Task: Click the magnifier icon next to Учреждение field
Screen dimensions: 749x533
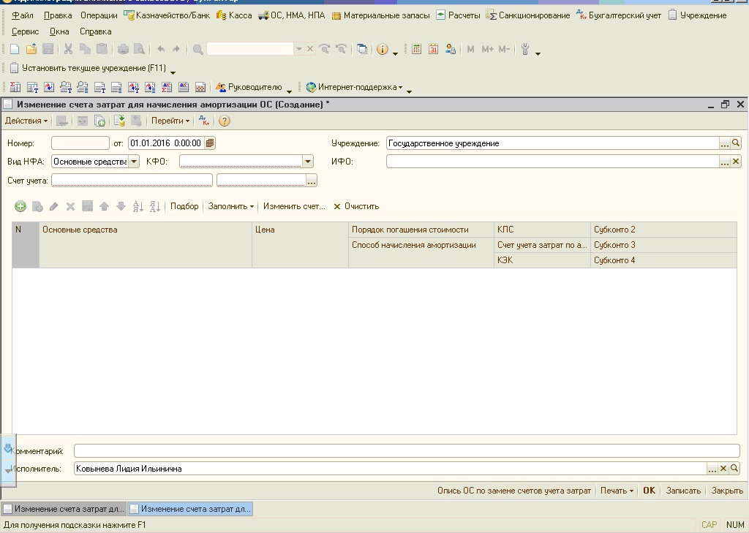Action: pyautogui.click(x=736, y=143)
